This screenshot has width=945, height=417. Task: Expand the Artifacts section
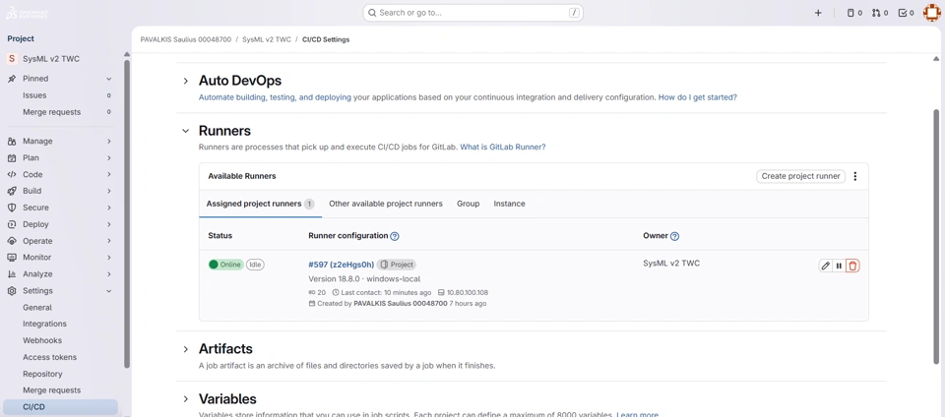click(x=185, y=349)
